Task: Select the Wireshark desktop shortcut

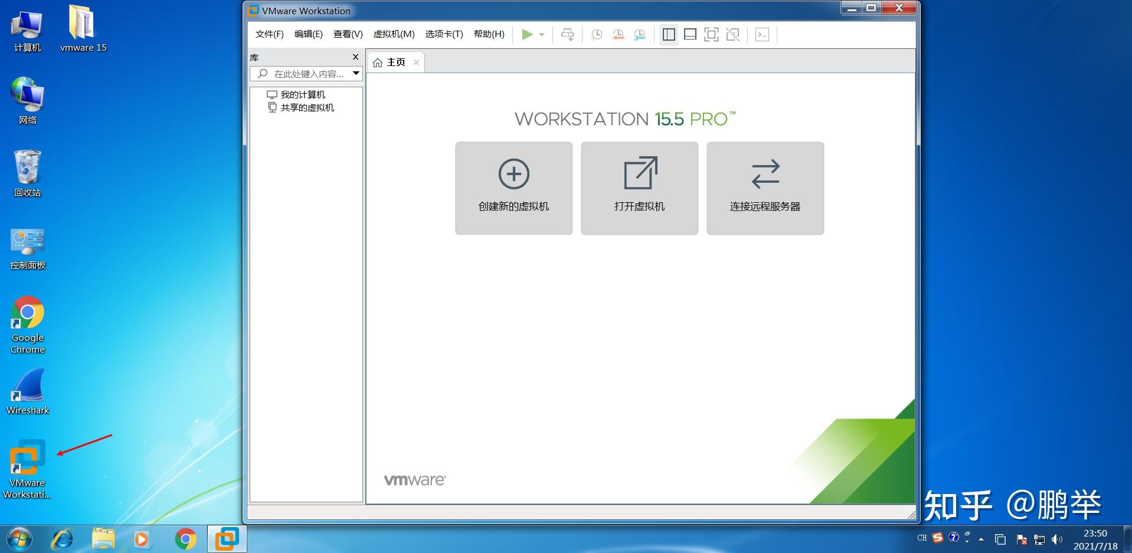Action: click(x=27, y=392)
